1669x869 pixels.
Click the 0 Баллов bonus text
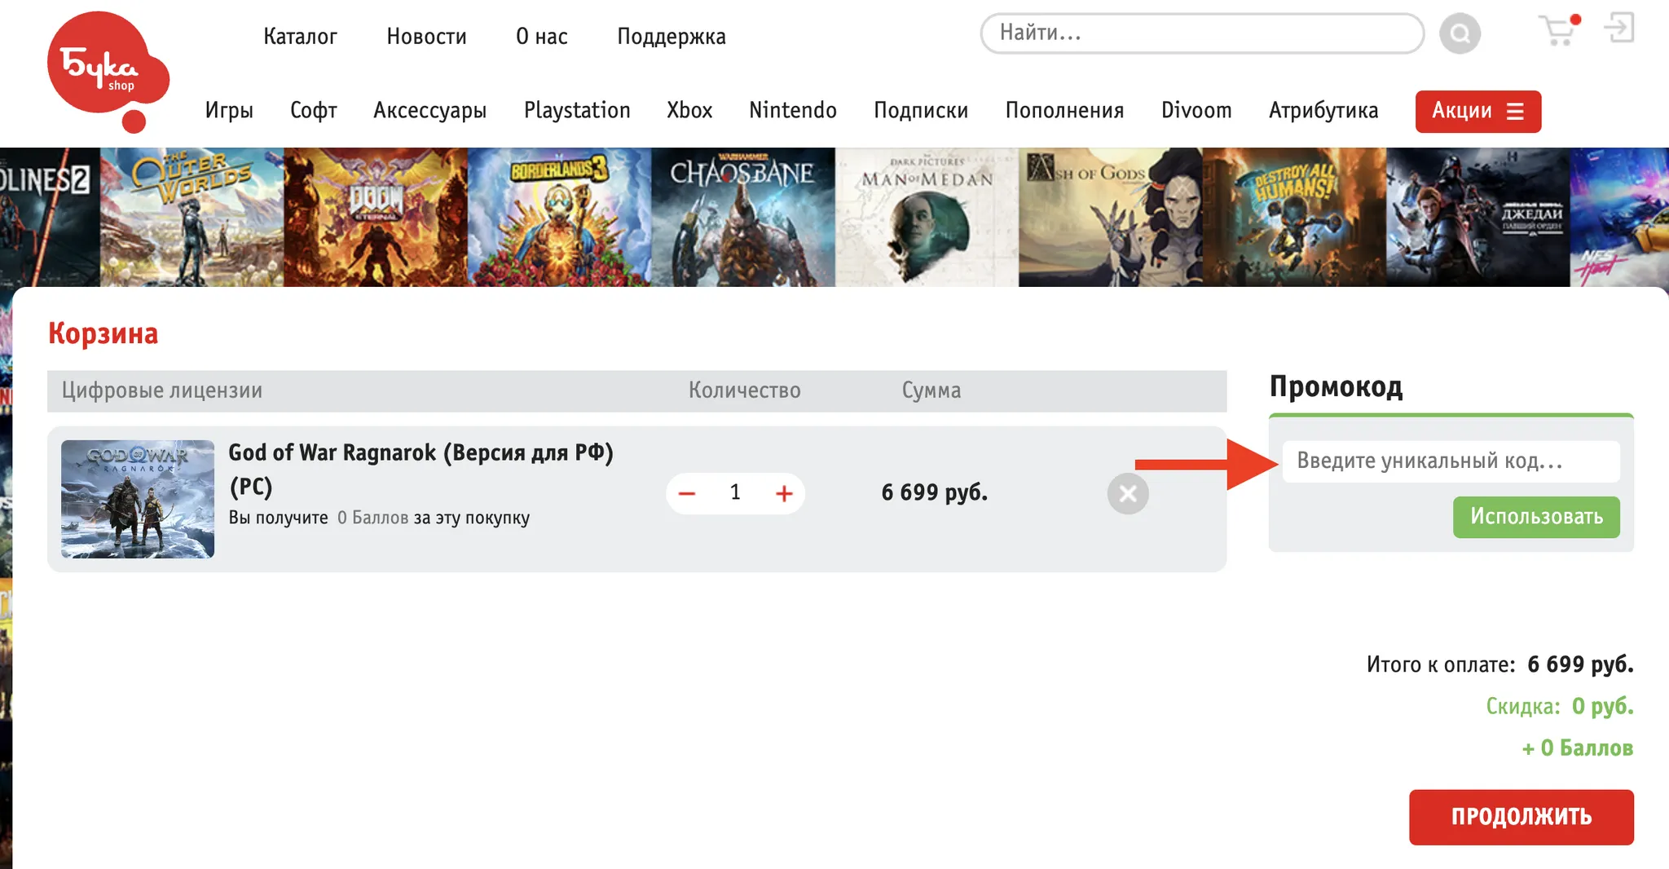pyautogui.click(x=372, y=518)
